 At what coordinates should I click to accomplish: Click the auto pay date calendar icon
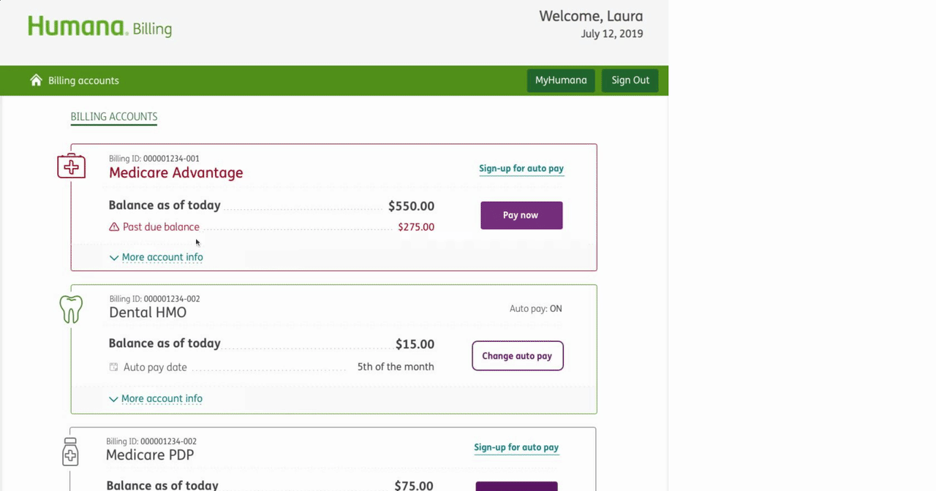coord(113,367)
